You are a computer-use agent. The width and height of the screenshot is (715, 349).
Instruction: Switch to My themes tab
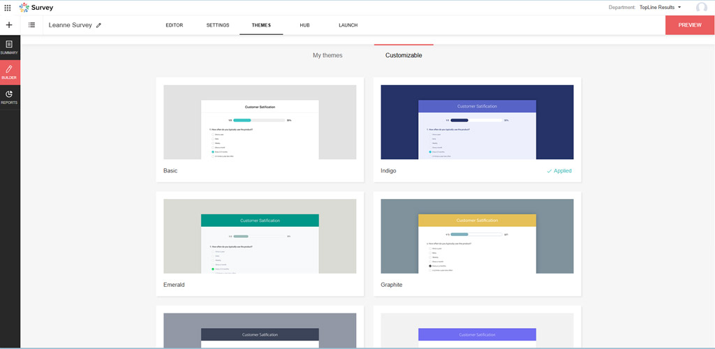coord(327,55)
